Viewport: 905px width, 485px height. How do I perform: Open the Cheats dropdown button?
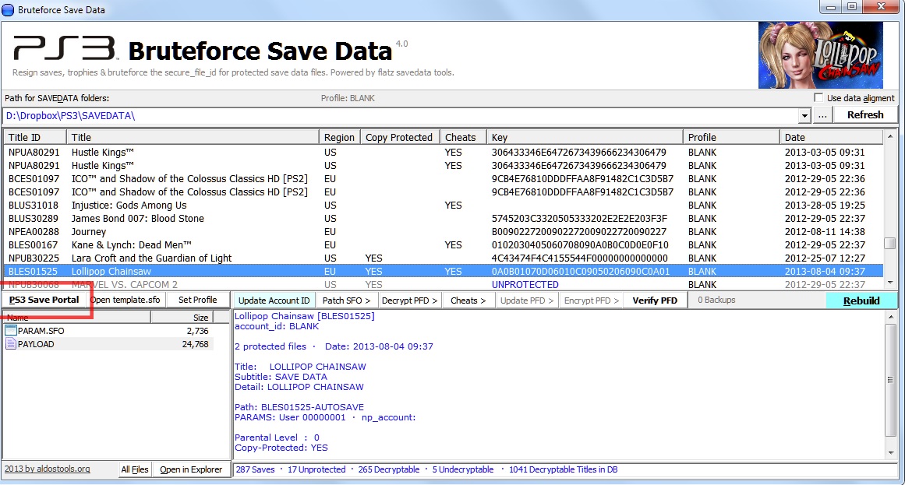pos(468,300)
